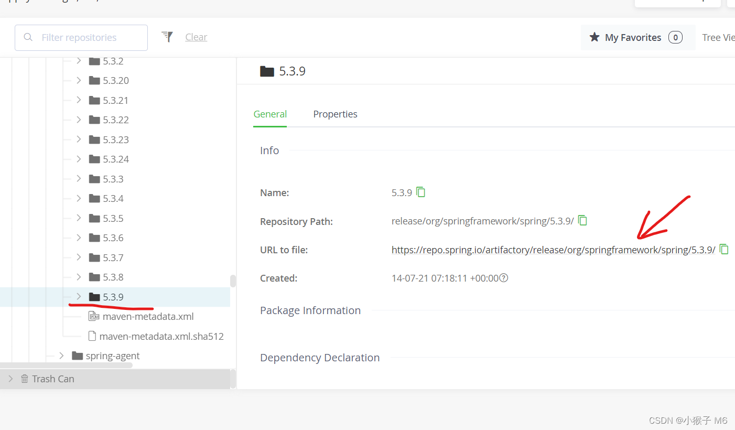This screenshot has height=430, width=735.
Task: Switch to Tree View
Action: [718, 37]
